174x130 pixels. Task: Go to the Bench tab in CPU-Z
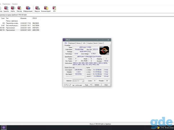click(96, 43)
